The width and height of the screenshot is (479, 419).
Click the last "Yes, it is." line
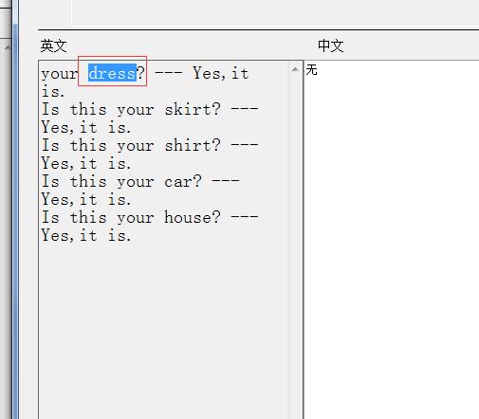click(86, 235)
